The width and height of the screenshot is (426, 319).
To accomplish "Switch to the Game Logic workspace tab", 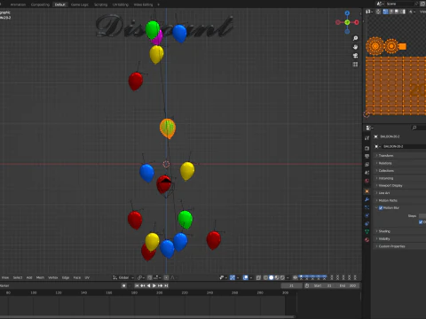I will pos(80,4).
